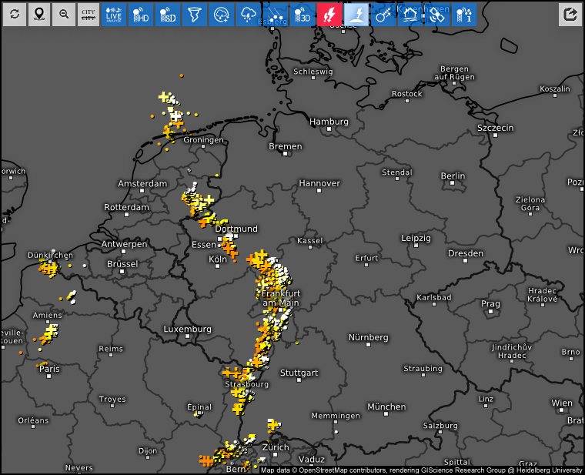
Task: Click the Memmingen city label
Action: [336, 416]
